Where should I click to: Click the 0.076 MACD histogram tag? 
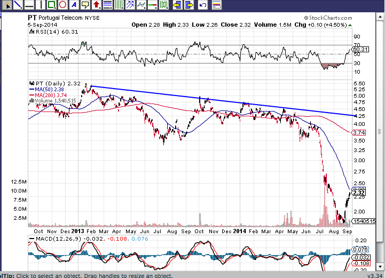click(x=360, y=250)
